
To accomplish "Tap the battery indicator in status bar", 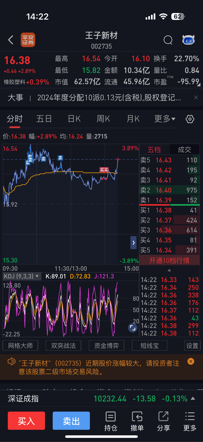I will tap(178, 17).
